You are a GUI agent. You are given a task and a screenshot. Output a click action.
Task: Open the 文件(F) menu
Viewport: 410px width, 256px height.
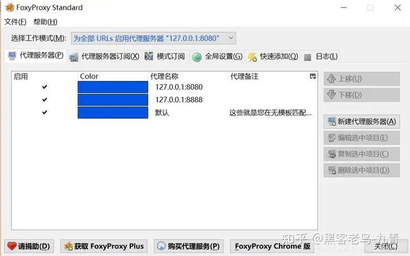pyautogui.click(x=15, y=22)
